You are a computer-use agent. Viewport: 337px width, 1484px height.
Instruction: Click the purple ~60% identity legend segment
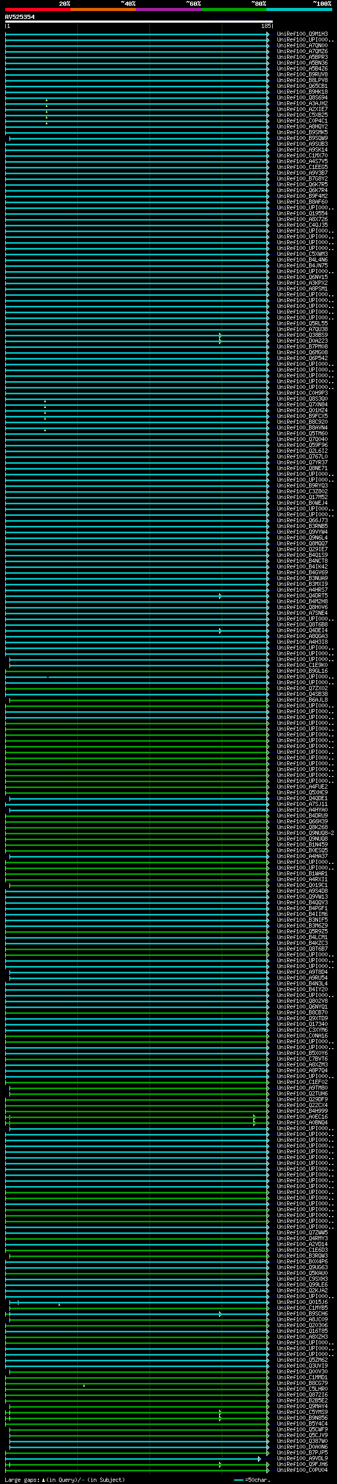168,9
